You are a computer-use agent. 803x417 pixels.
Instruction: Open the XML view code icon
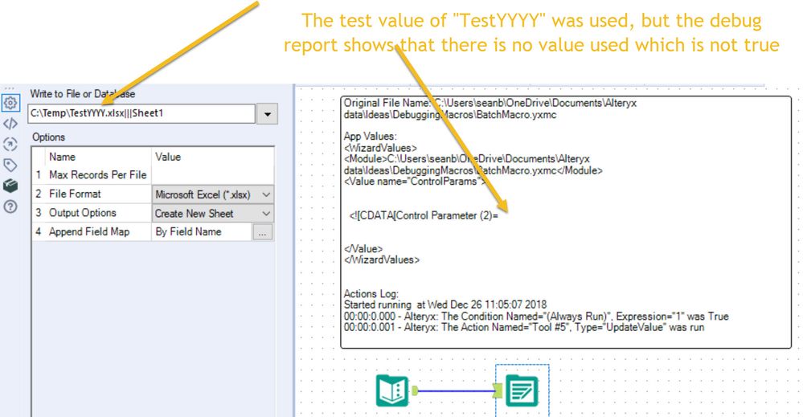[10, 124]
